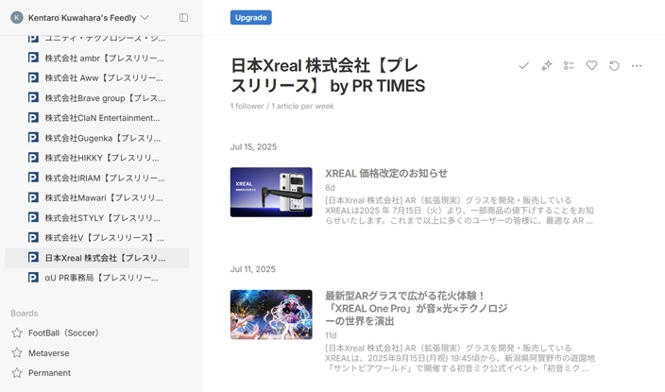
Task: Open the AI sparkle actions icon
Action: 547,66
